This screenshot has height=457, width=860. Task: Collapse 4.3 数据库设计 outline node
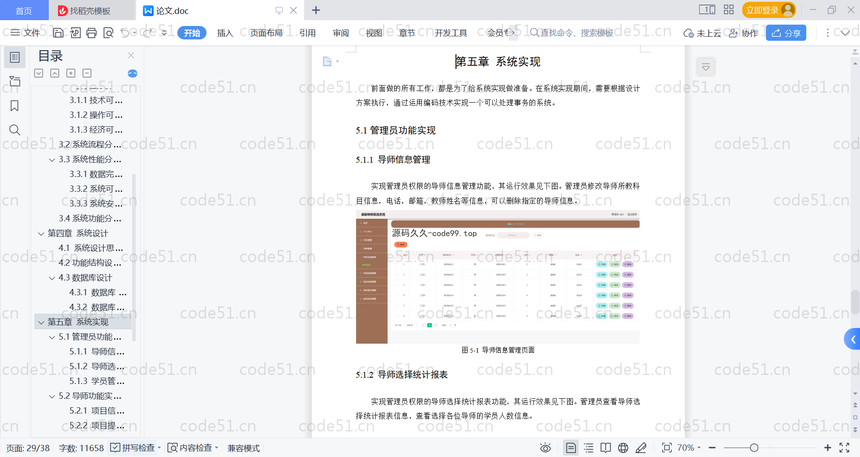(x=52, y=278)
